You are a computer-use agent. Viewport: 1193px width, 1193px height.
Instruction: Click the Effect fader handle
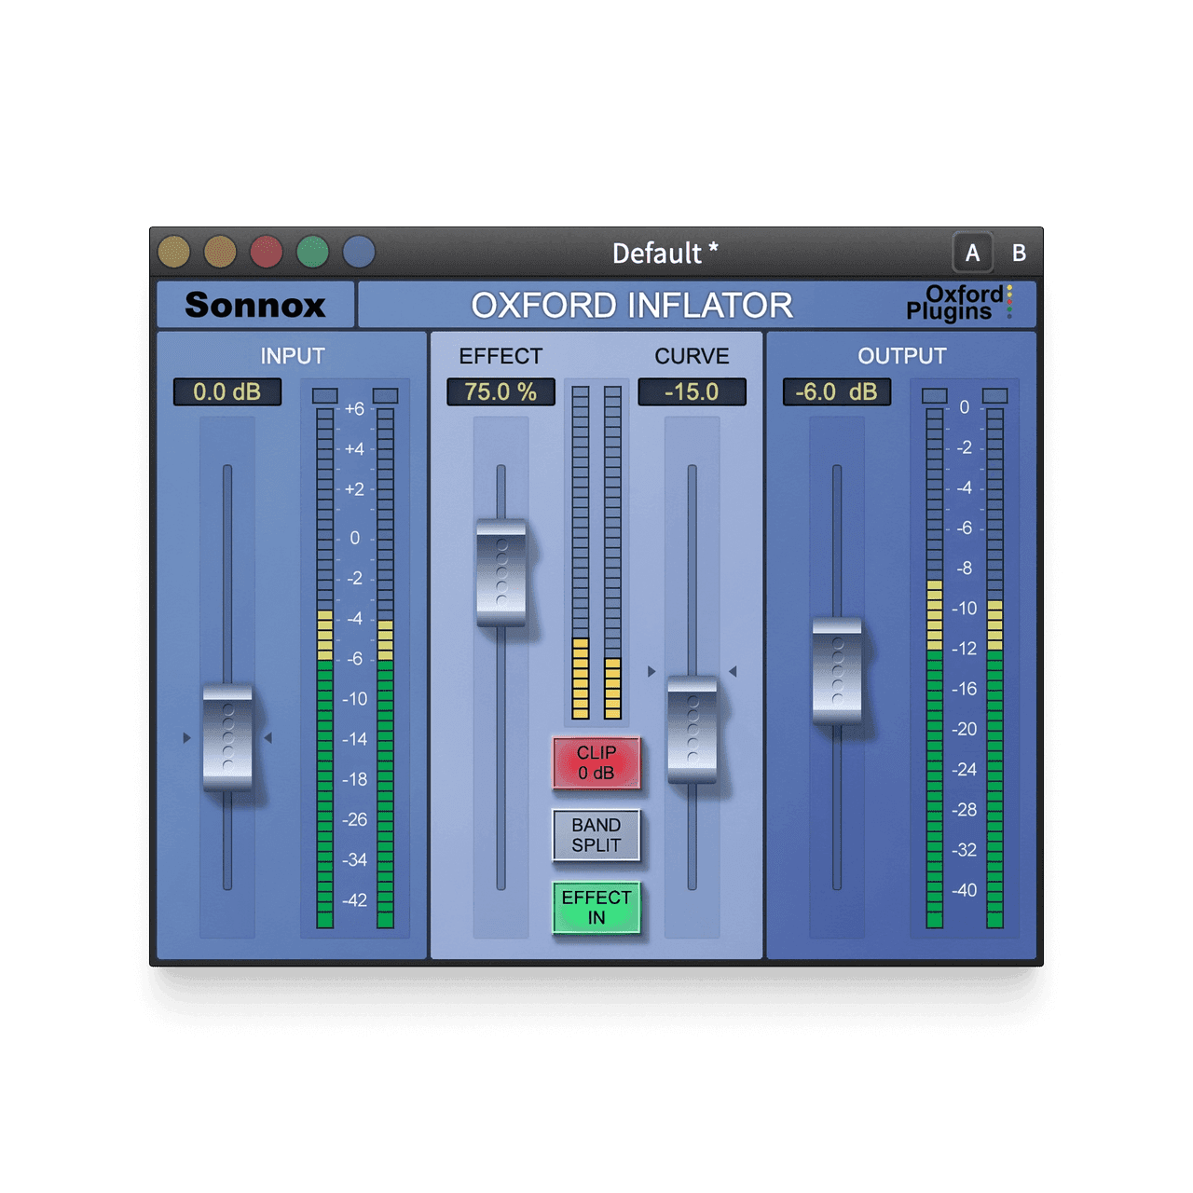(502, 571)
